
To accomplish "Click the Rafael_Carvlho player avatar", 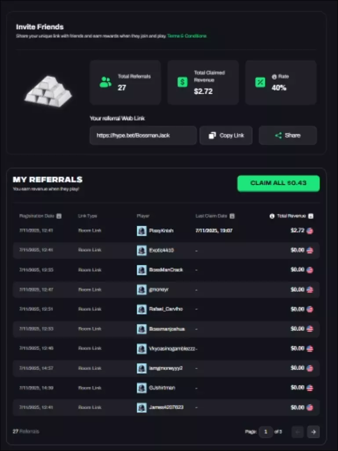I will [142, 309].
